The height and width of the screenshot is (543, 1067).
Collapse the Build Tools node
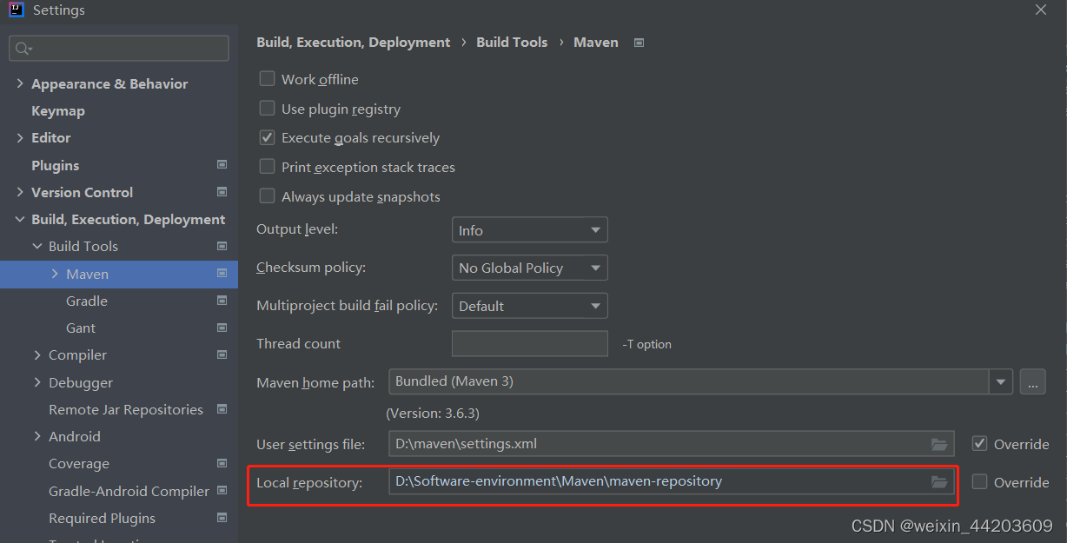click(37, 246)
